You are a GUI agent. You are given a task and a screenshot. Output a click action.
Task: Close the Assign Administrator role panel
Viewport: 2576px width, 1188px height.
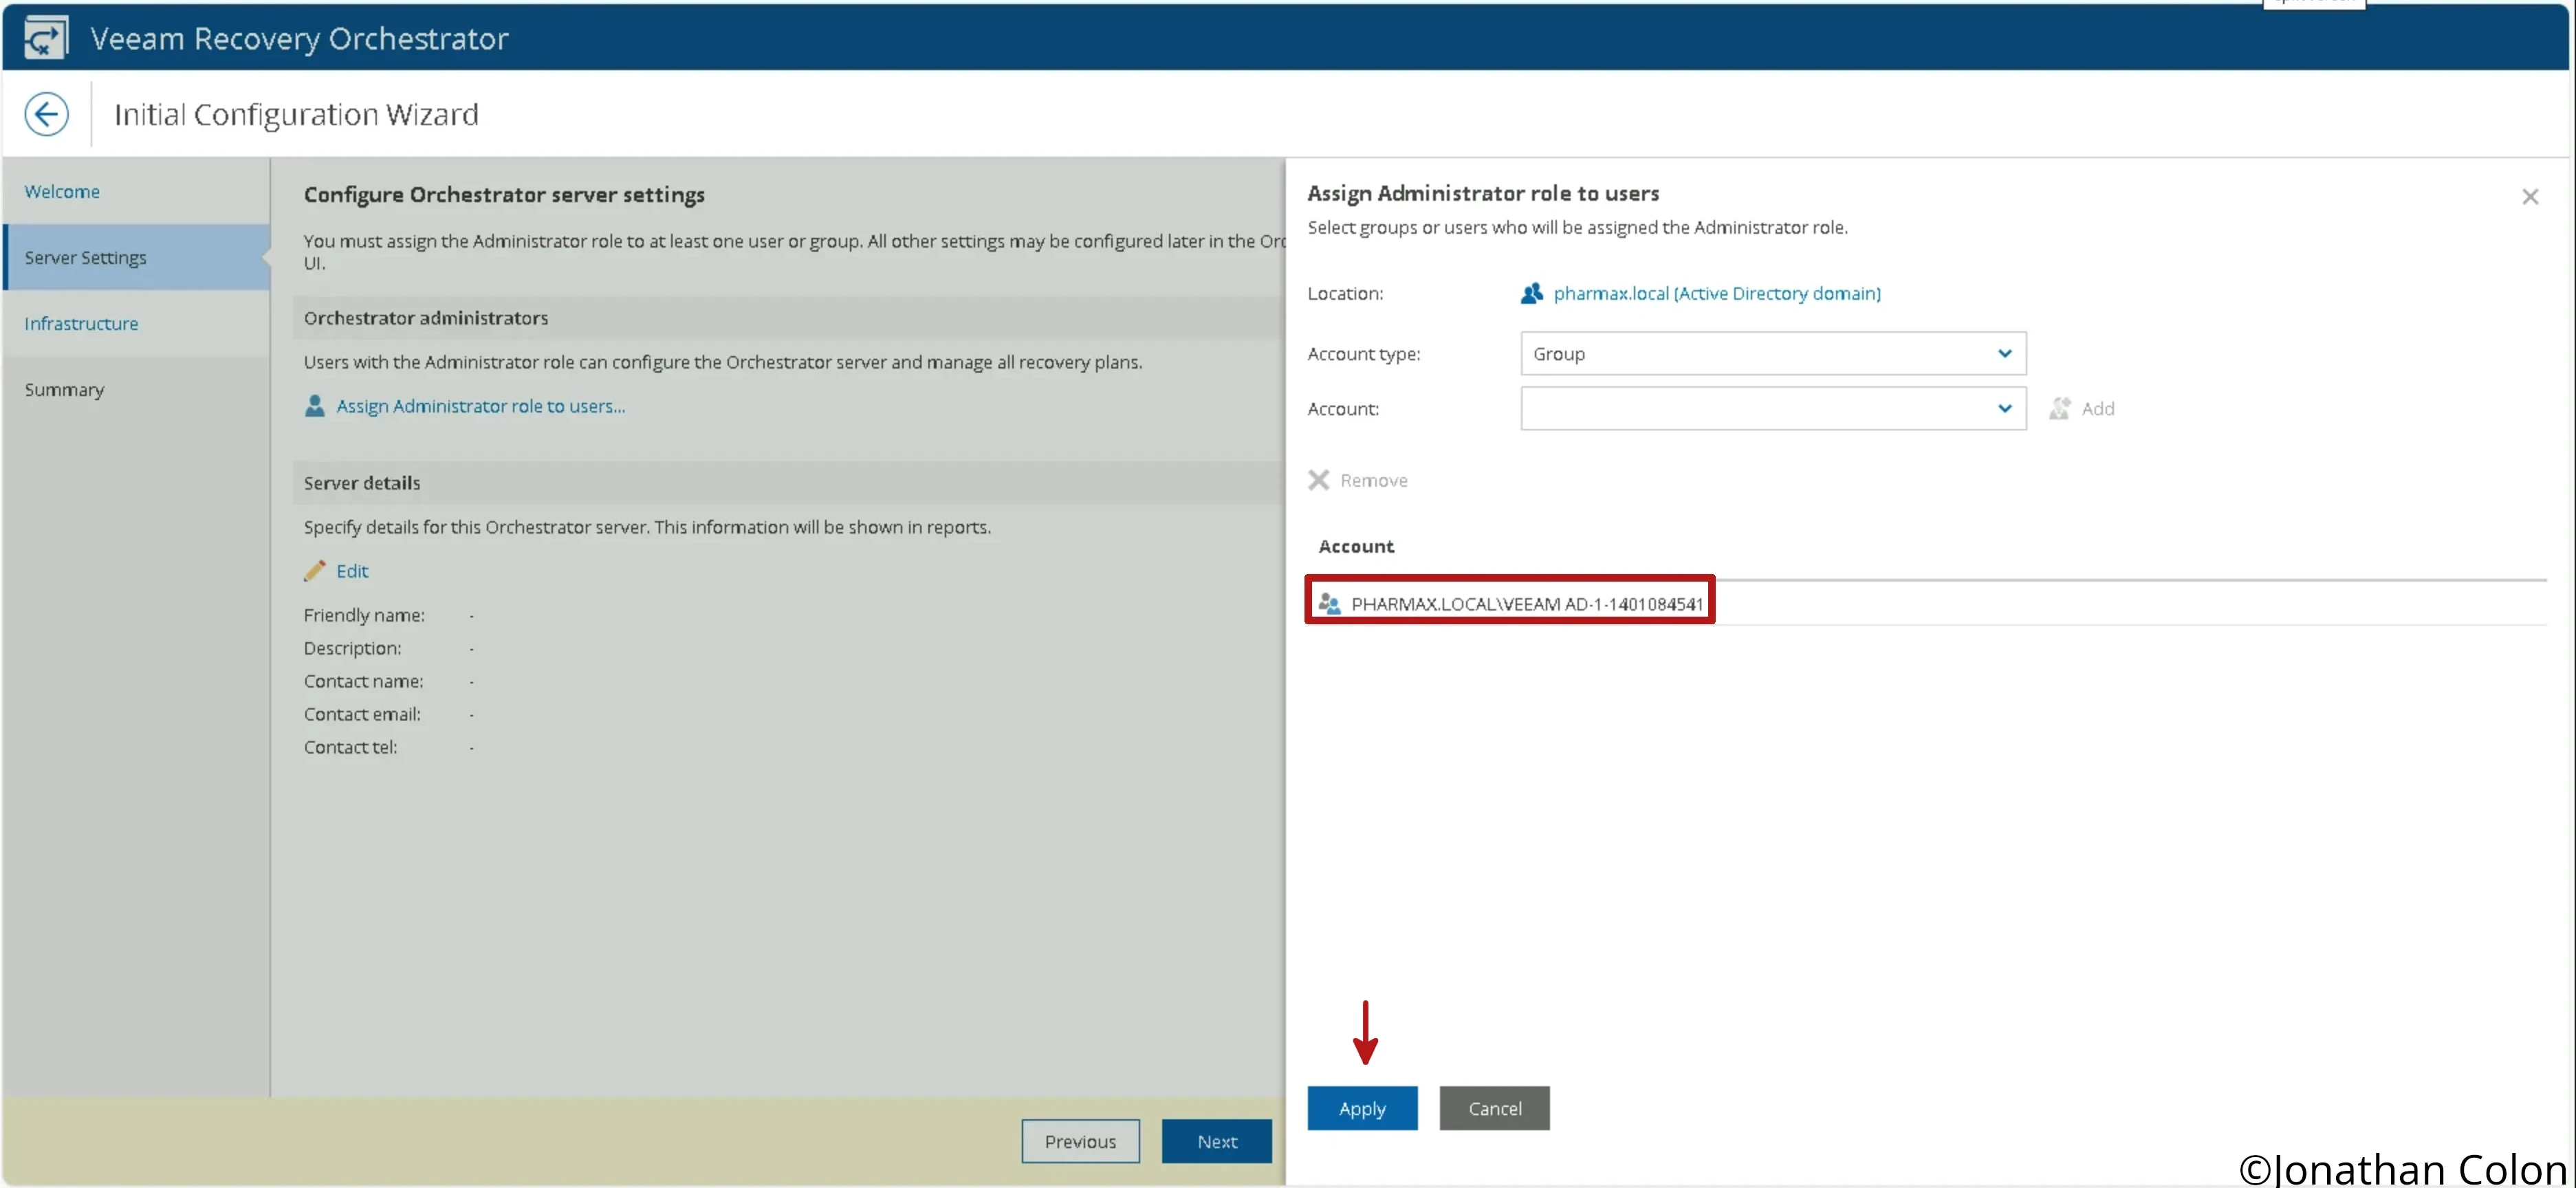pyautogui.click(x=2530, y=197)
